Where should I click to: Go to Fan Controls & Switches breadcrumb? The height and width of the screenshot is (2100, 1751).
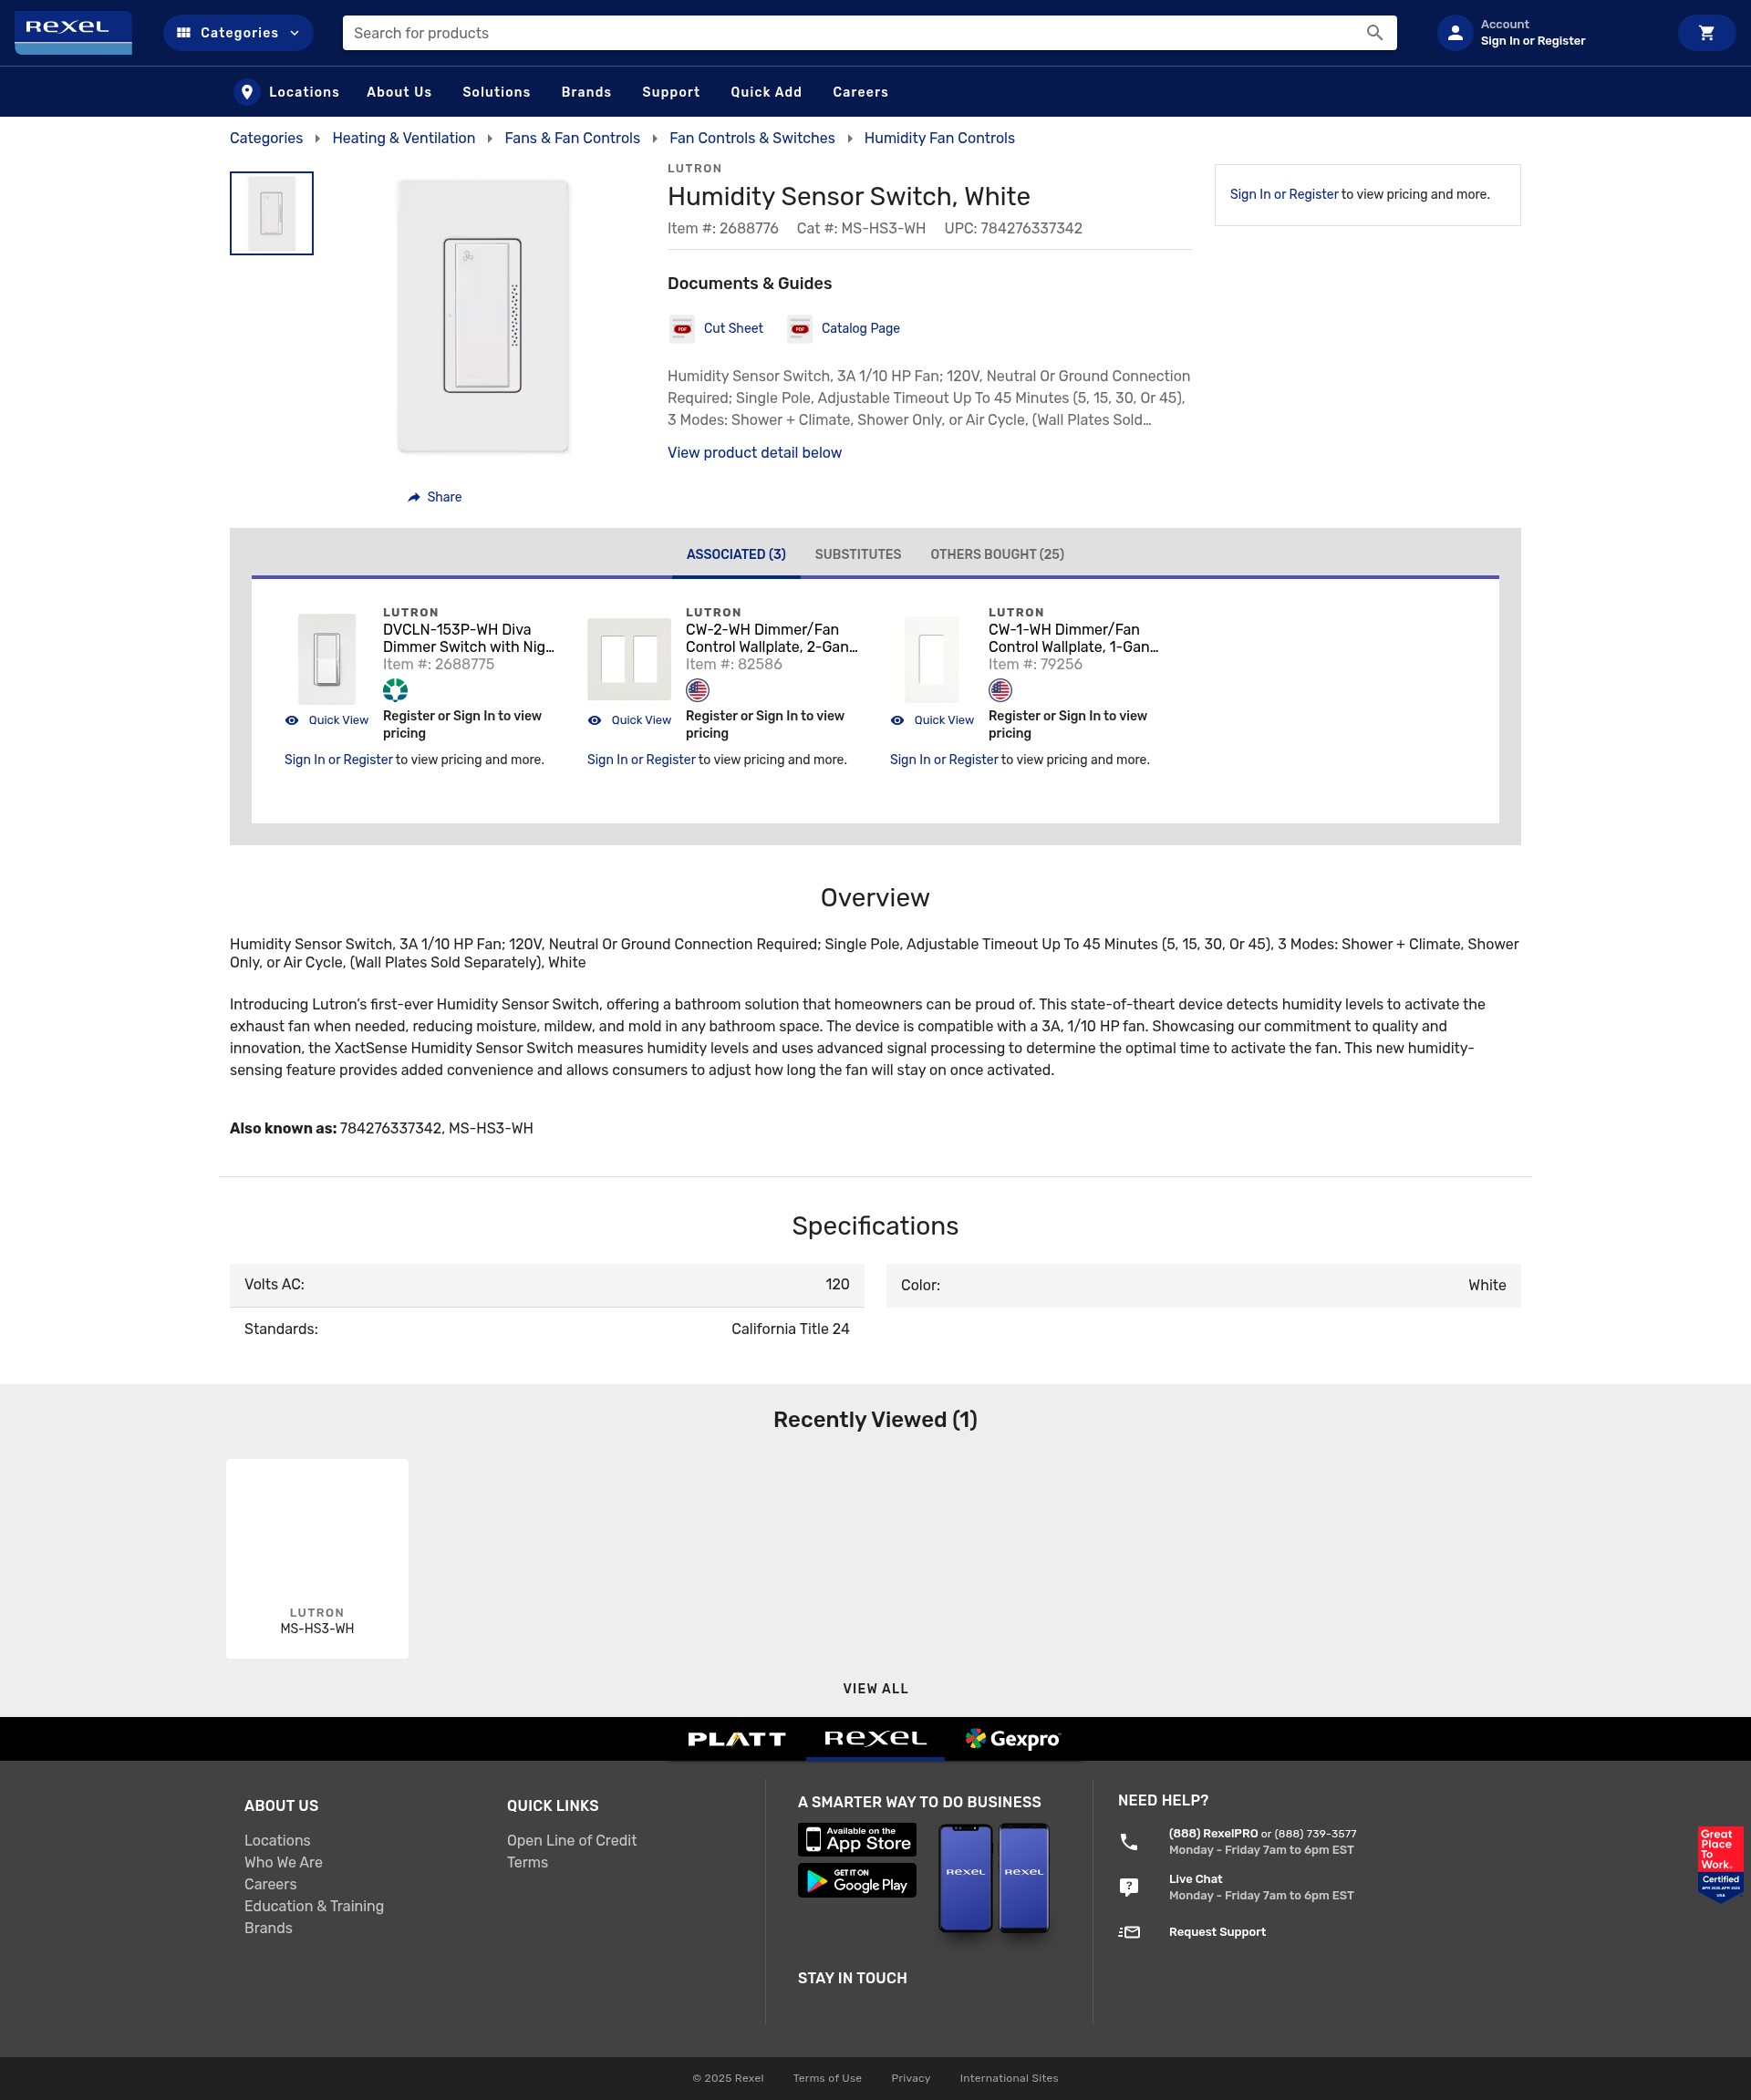click(x=752, y=138)
